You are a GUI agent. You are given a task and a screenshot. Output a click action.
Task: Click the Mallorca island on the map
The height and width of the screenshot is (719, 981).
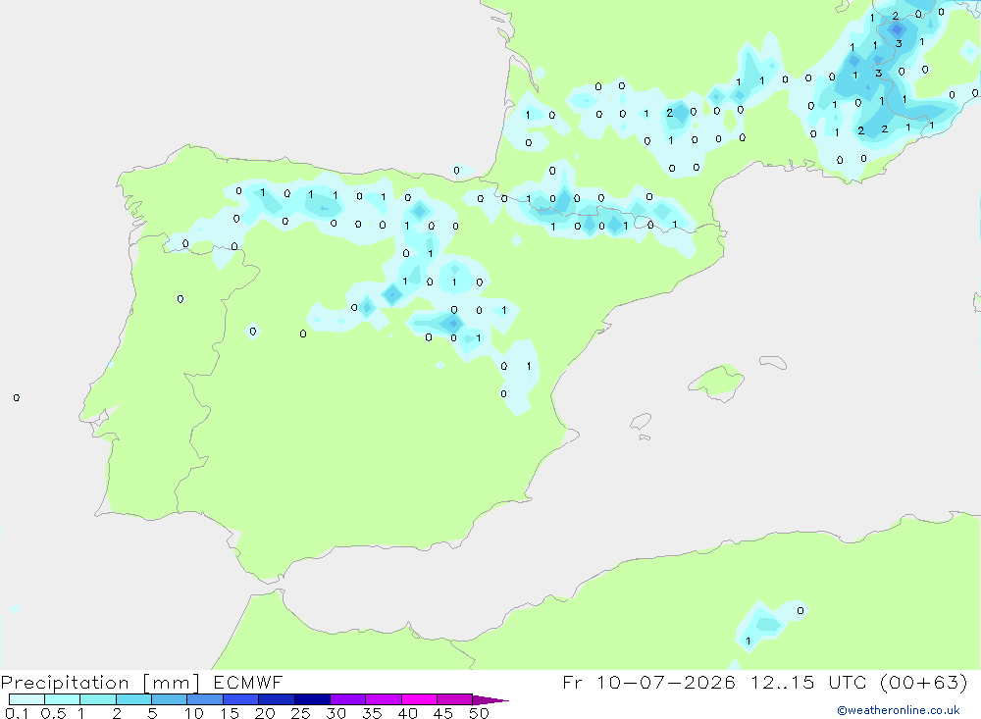coord(717,383)
